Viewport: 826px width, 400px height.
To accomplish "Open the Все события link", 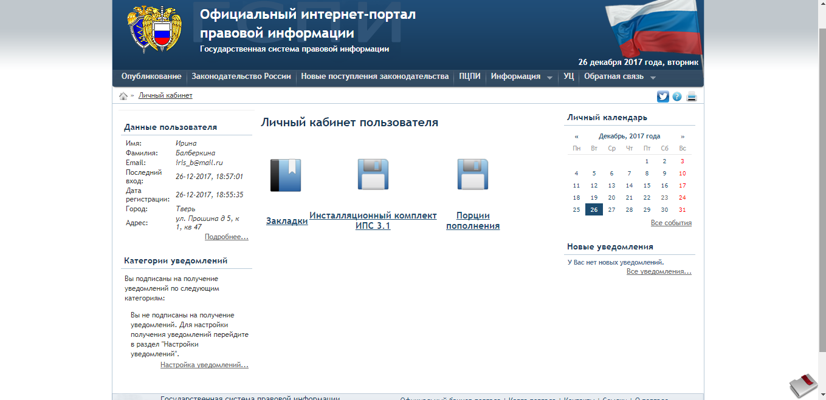I will [x=671, y=223].
